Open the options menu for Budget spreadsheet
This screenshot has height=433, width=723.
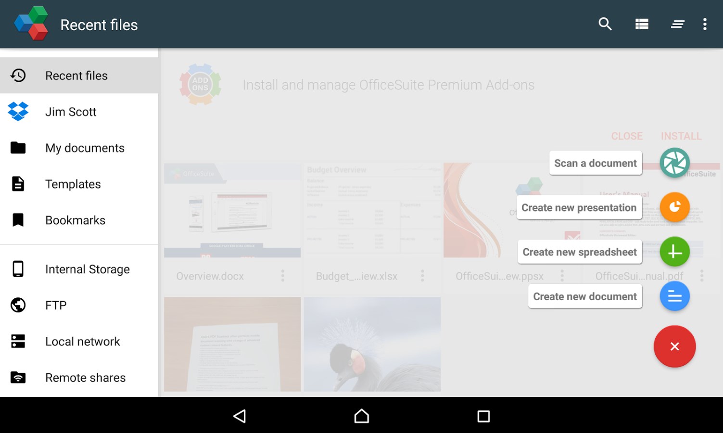[423, 275]
